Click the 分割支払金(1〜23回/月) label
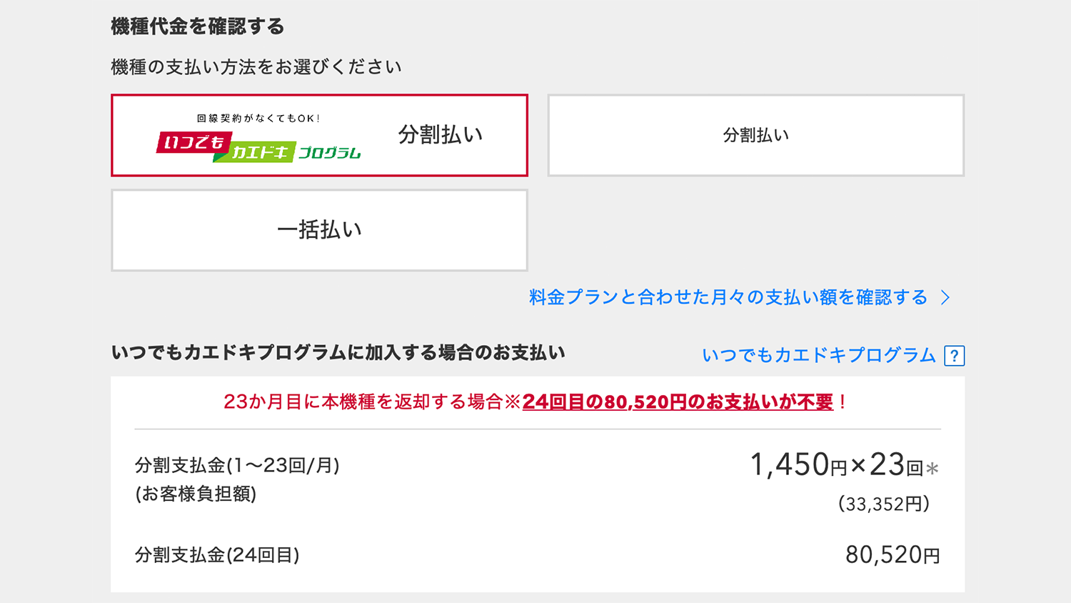Image resolution: width=1071 pixels, height=603 pixels. pos(237,466)
